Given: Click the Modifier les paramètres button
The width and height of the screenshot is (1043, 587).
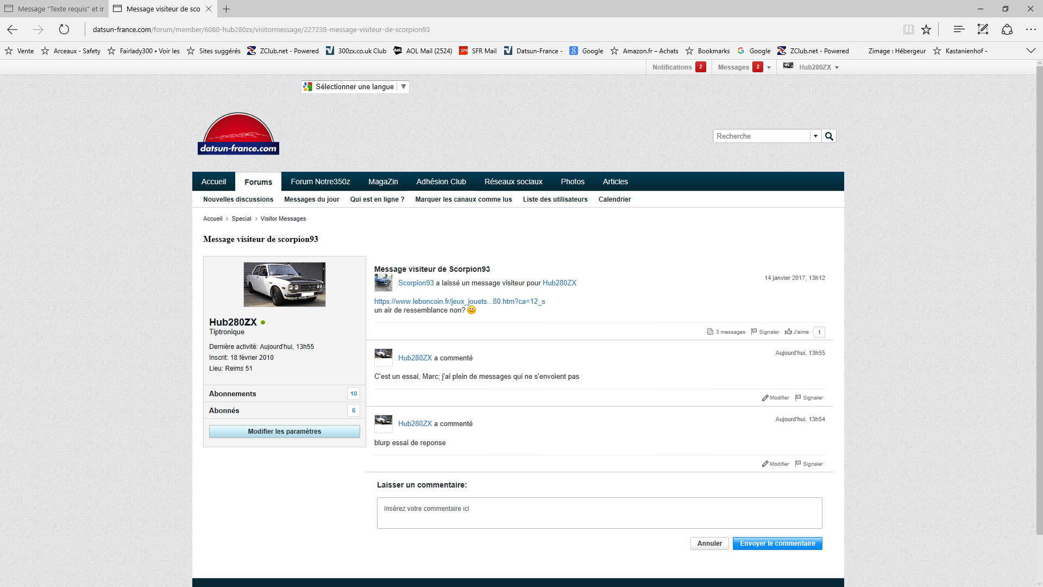Looking at the screenshot, I should pyautogui.click(x=284, y=432).
